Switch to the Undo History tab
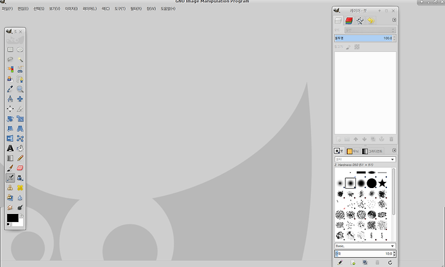Image resolution: width=445 pixels, height=267 pixels. tap(371, 20)
